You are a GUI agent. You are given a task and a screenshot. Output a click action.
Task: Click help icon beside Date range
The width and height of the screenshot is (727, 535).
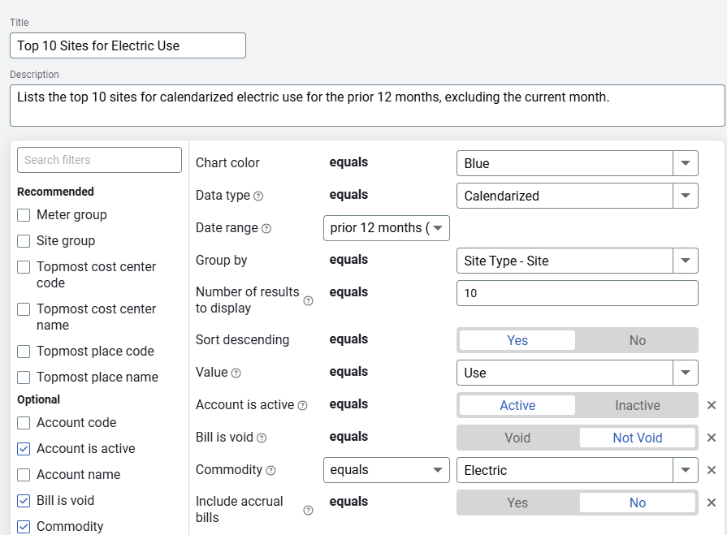click(x=266, y=228)
